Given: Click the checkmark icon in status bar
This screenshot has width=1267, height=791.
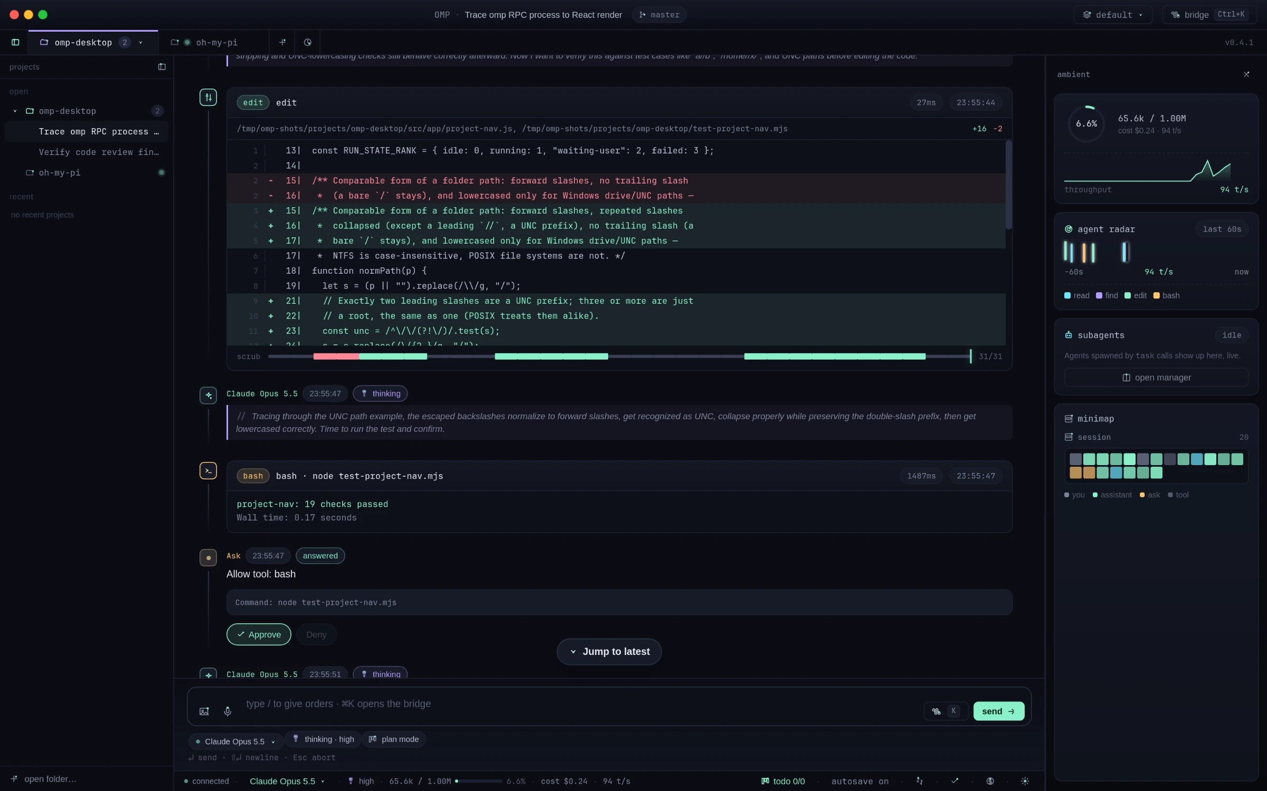Looking at the screenshot, I should point(955,781).
